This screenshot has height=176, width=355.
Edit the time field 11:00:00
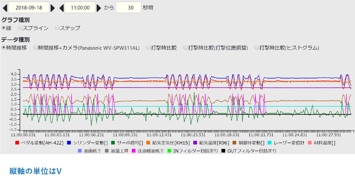pos(80,7)
